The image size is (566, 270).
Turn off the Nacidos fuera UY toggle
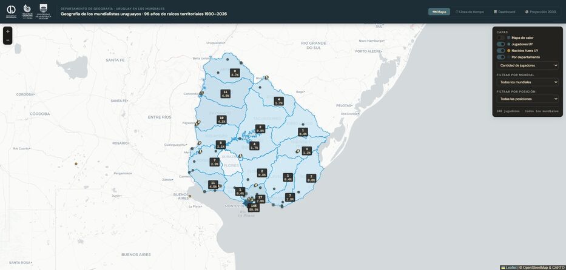(500, 50)
